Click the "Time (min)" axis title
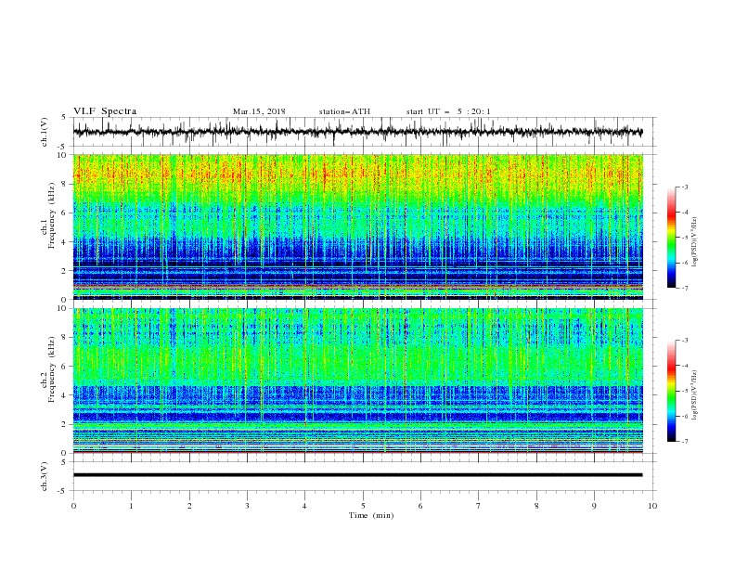The image size is (735, 568). pos(371,515)
